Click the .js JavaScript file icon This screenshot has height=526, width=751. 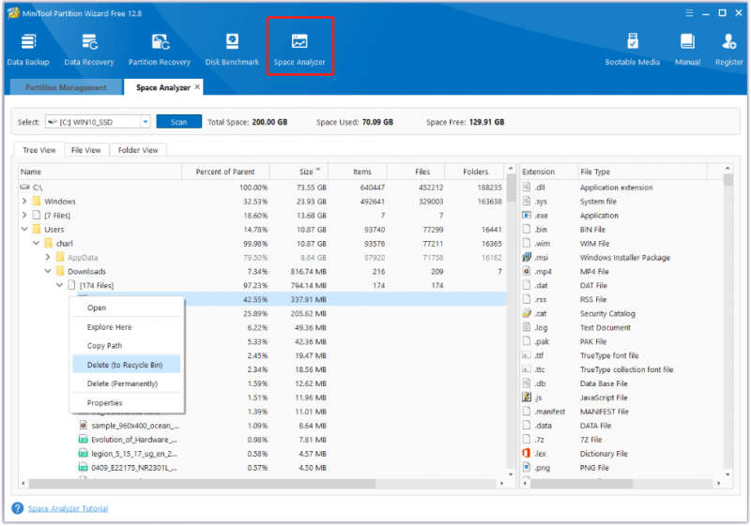click(527, 397)
